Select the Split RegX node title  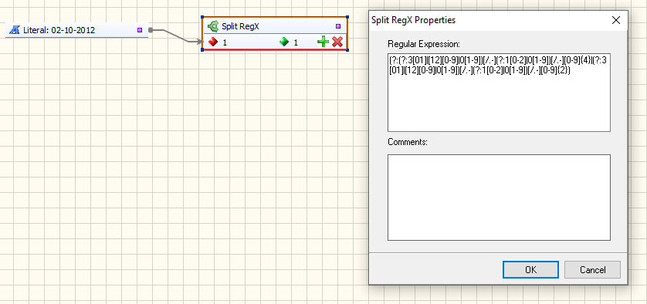[x=240, y=26]
